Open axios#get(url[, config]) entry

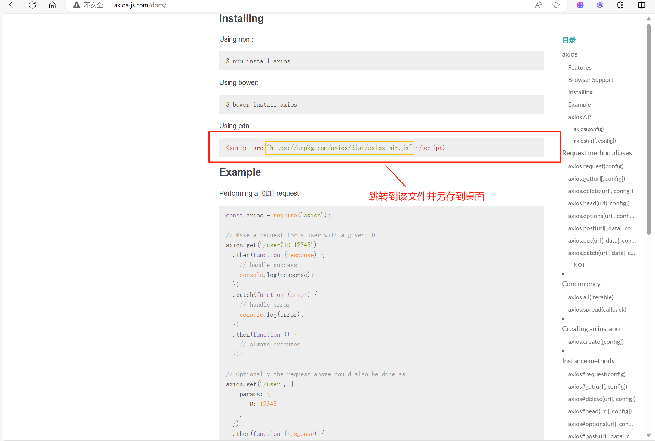pos(598,387)
